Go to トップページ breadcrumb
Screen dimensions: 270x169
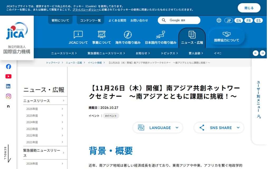click(53, 63)
